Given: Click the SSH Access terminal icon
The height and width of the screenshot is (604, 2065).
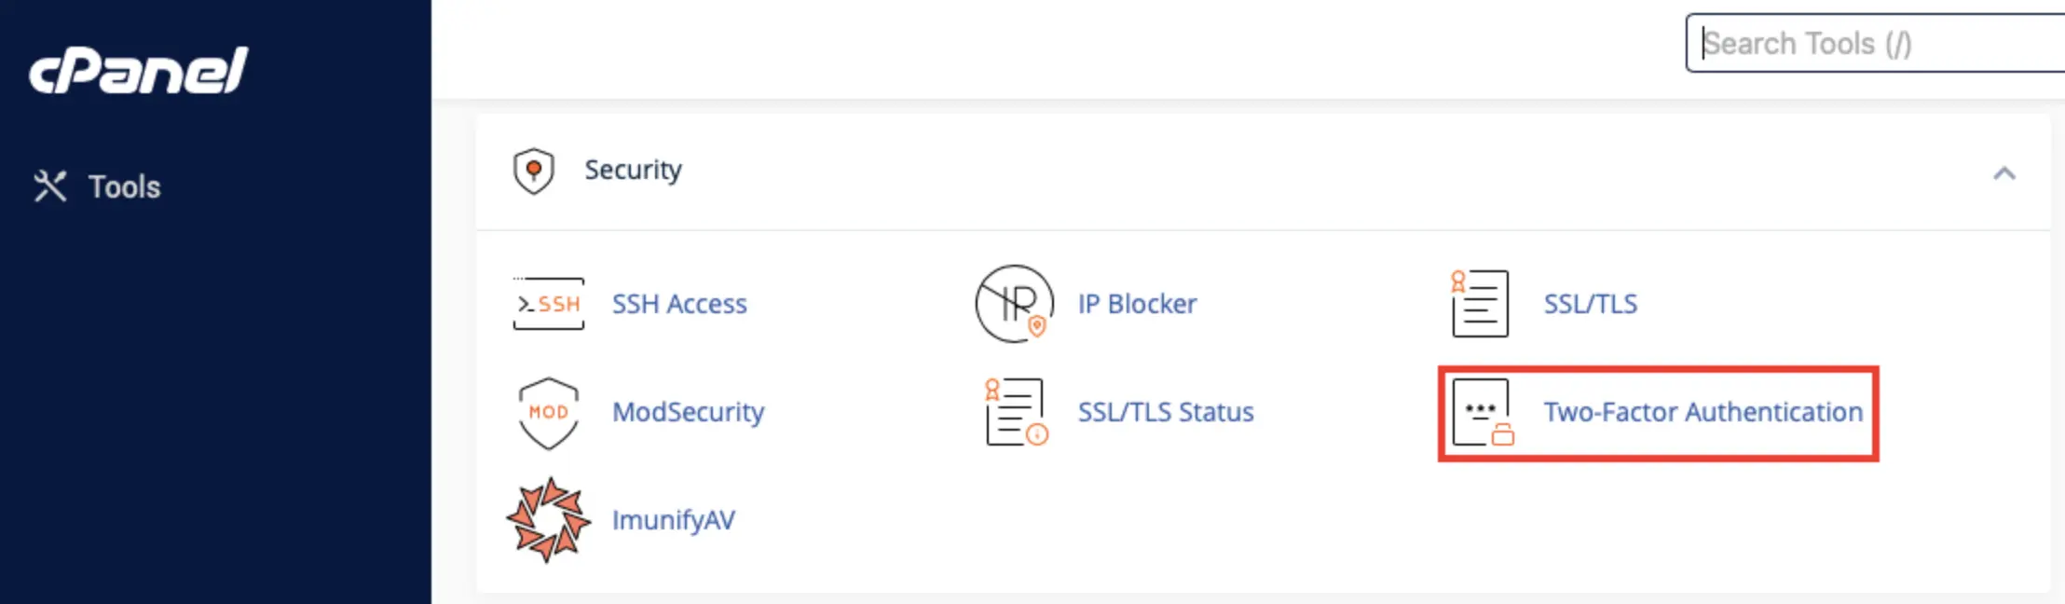Looking at the screenshot, I should pyautogui.click(x=549, y=304).
